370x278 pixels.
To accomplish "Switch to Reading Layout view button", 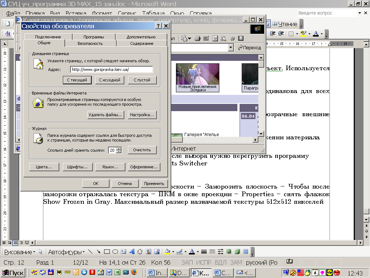I will click(27, 243).
